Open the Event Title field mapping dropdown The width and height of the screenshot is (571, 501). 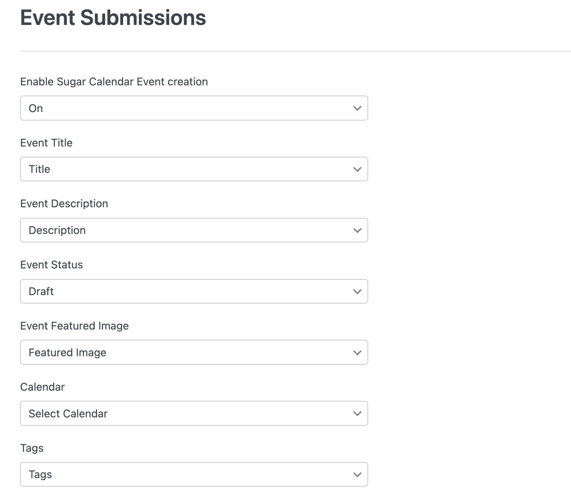click(194, 169)
